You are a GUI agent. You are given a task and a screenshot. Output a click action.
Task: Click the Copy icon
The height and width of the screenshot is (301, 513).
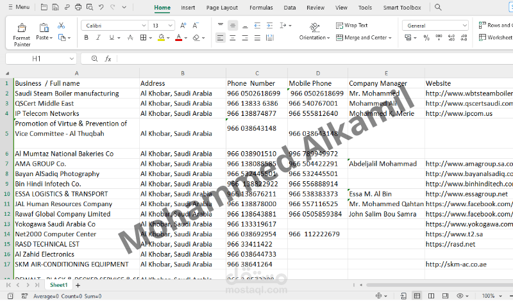[62, 38]
